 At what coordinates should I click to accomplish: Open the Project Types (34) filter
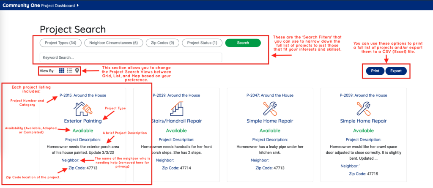point(60,43)
